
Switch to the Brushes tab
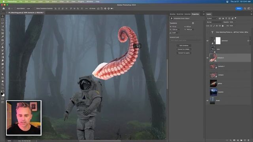[172, 14]
